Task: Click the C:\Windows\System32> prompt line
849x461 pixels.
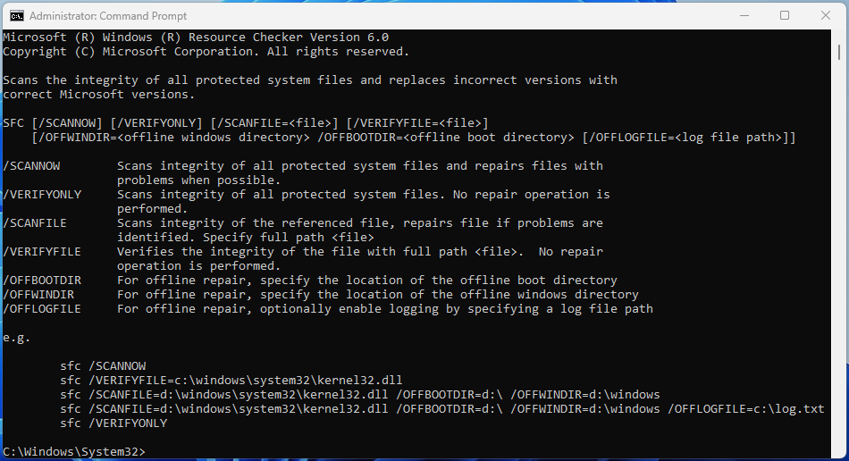Action: pos(74,451)
